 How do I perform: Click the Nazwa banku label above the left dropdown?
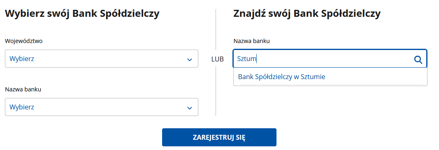click(23, 89)
